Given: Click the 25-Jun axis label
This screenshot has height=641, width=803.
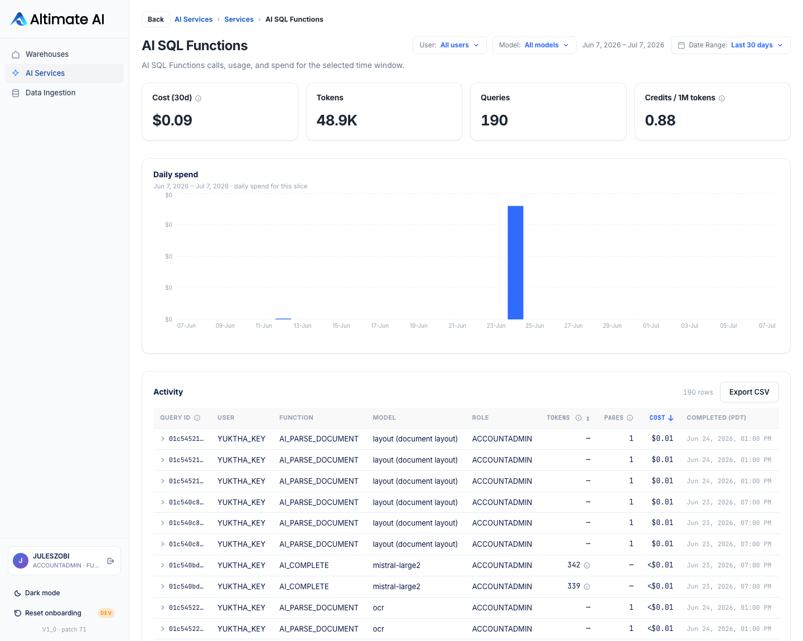Looking at the screenshot, I should [535, 326].
